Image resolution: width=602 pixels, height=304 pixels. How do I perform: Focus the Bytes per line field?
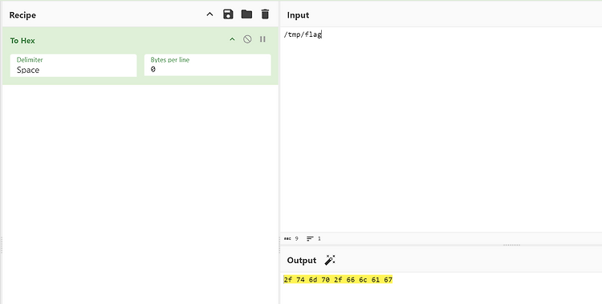[x=207, y=65]
